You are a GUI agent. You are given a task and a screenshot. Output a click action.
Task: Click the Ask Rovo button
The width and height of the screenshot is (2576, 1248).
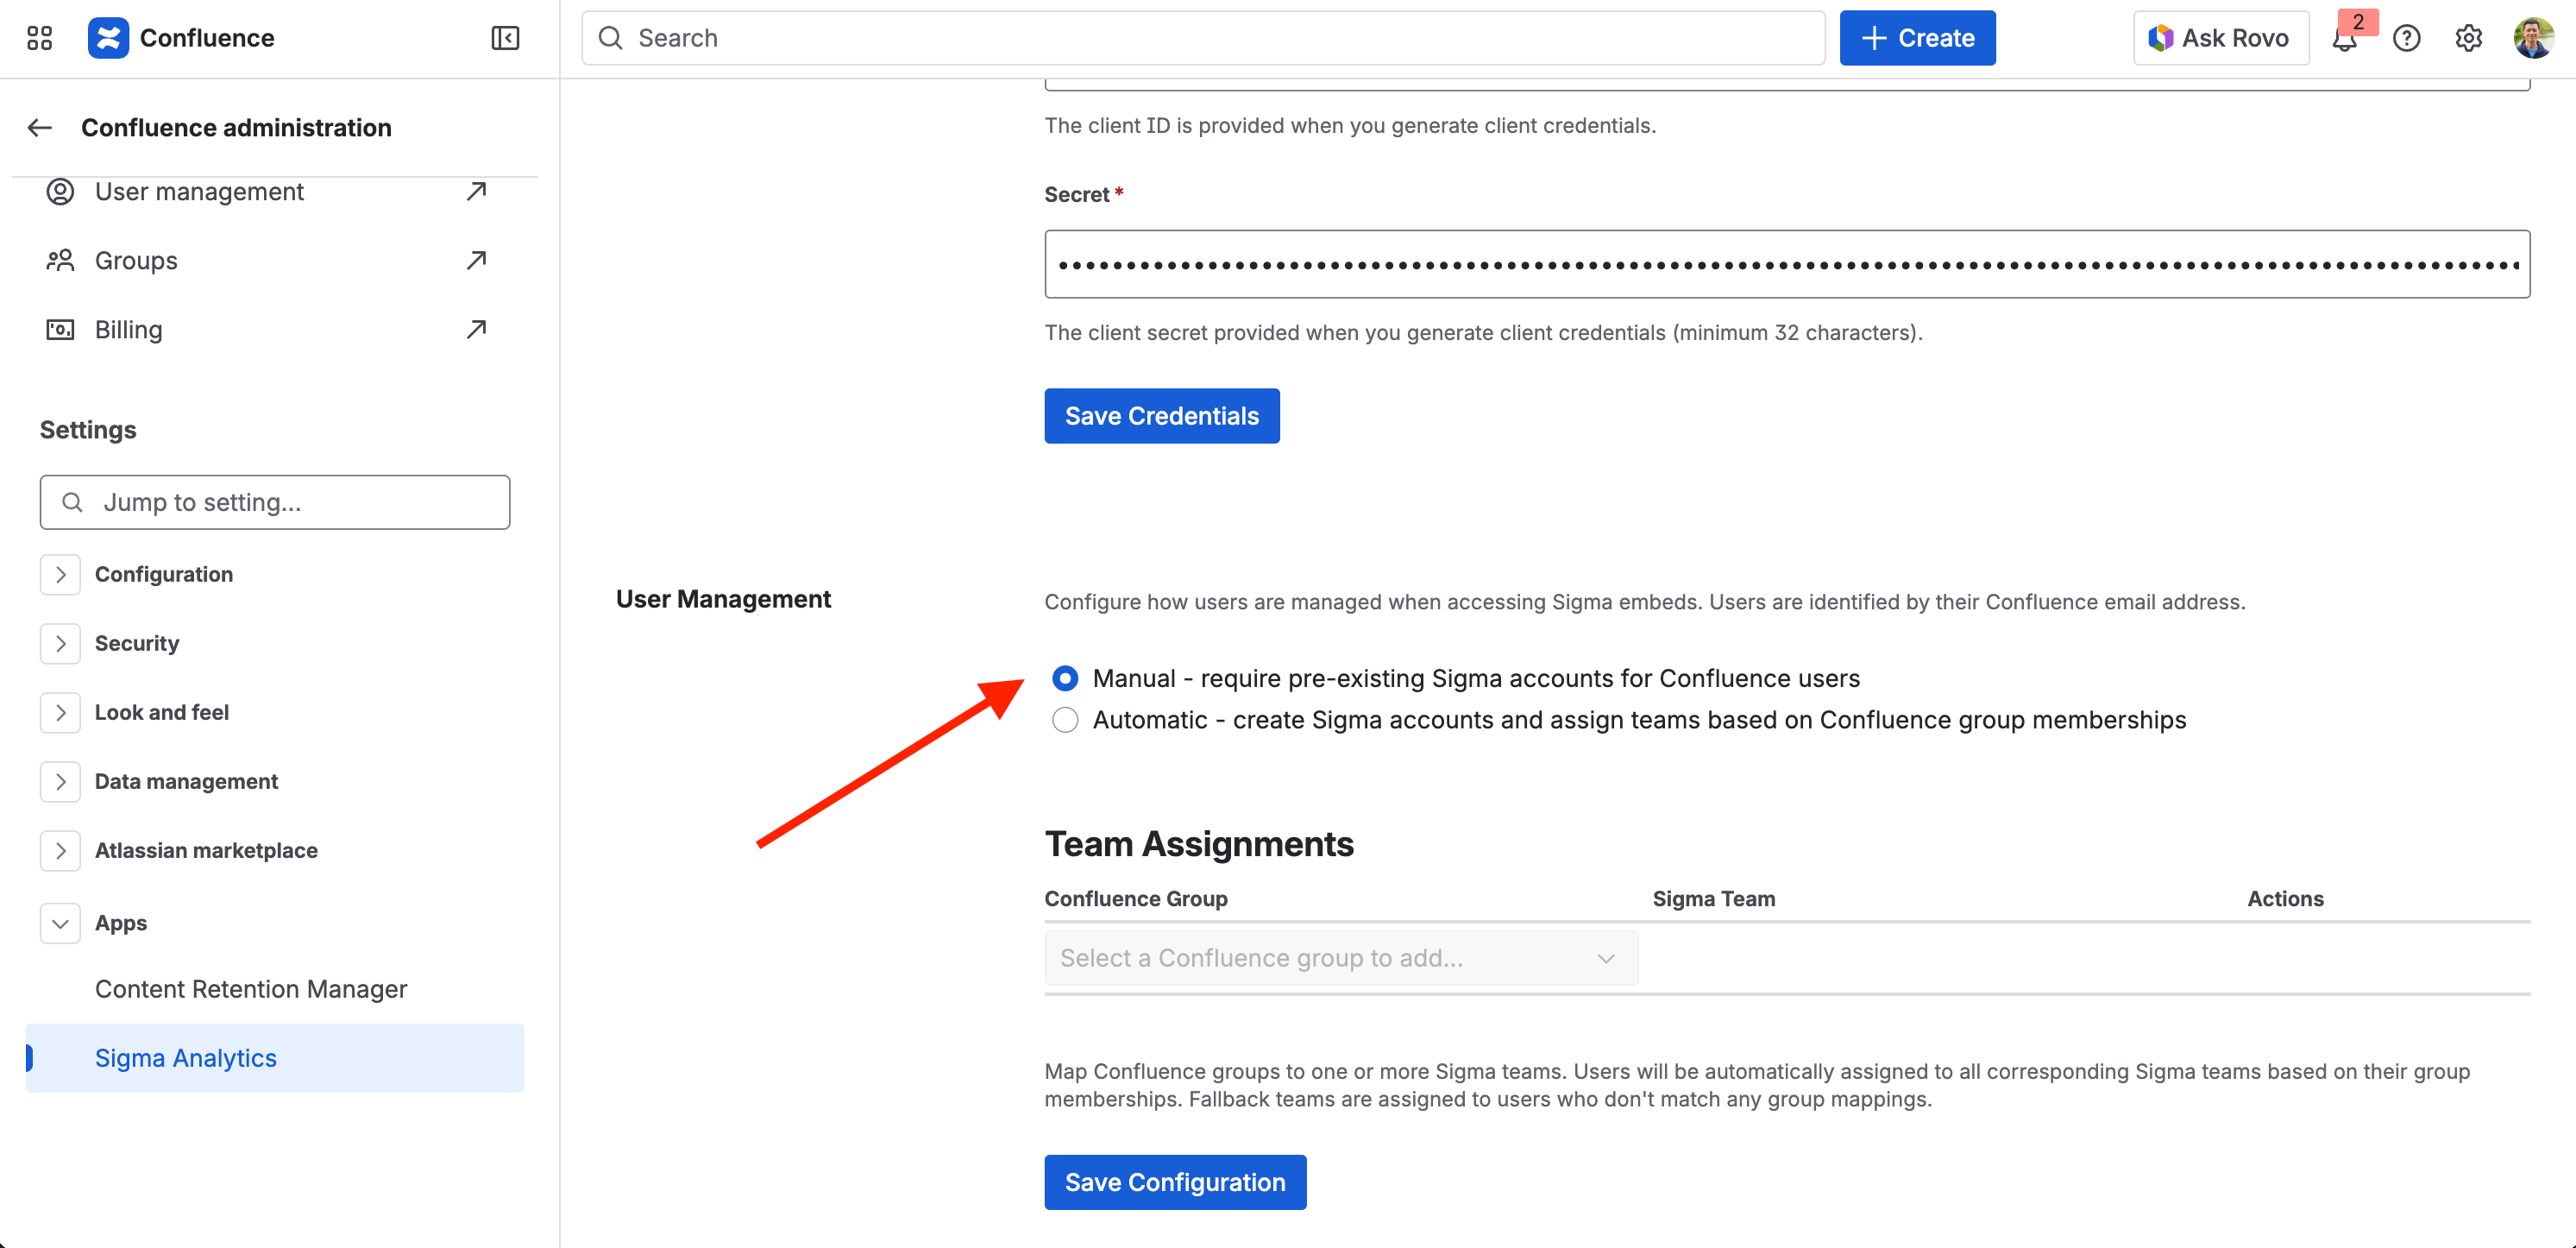[2220, 38]
